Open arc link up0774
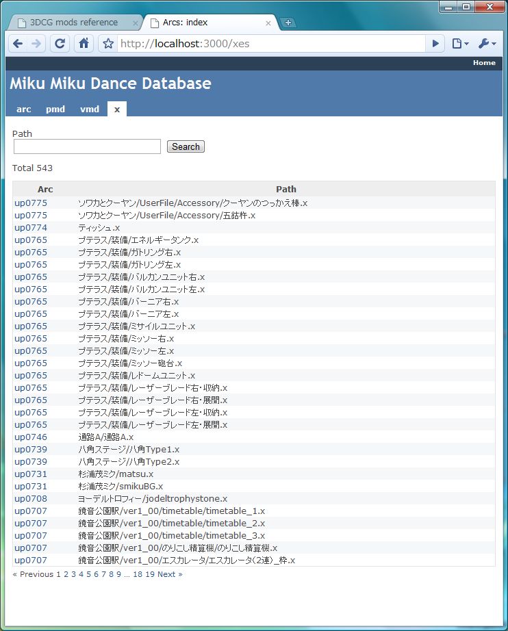The image size is (508, 631). point(31,228)
